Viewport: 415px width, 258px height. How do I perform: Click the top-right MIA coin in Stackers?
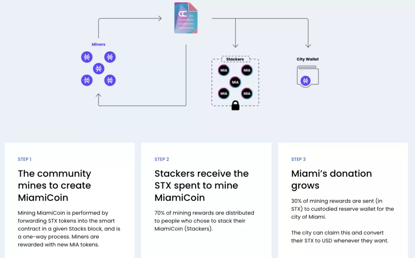tap(247, 70)
